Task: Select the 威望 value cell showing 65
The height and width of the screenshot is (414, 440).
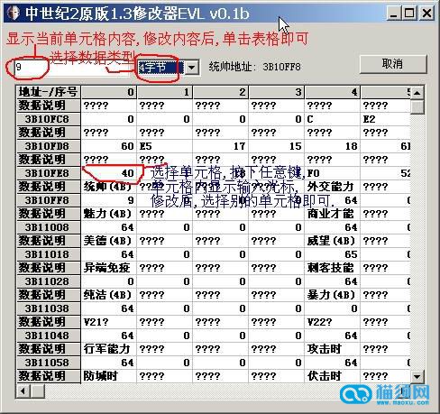Action: click(x=333, y=254)
